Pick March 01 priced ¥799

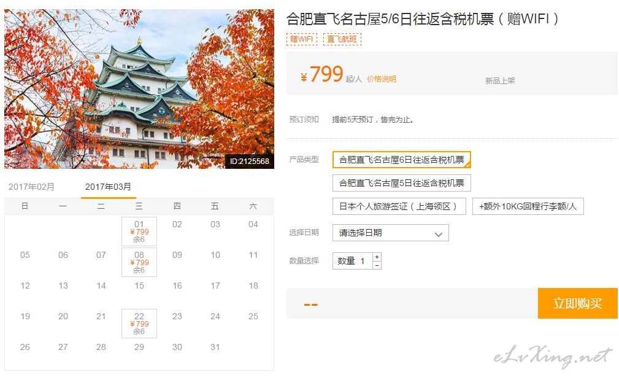click(x=139, y=231)
